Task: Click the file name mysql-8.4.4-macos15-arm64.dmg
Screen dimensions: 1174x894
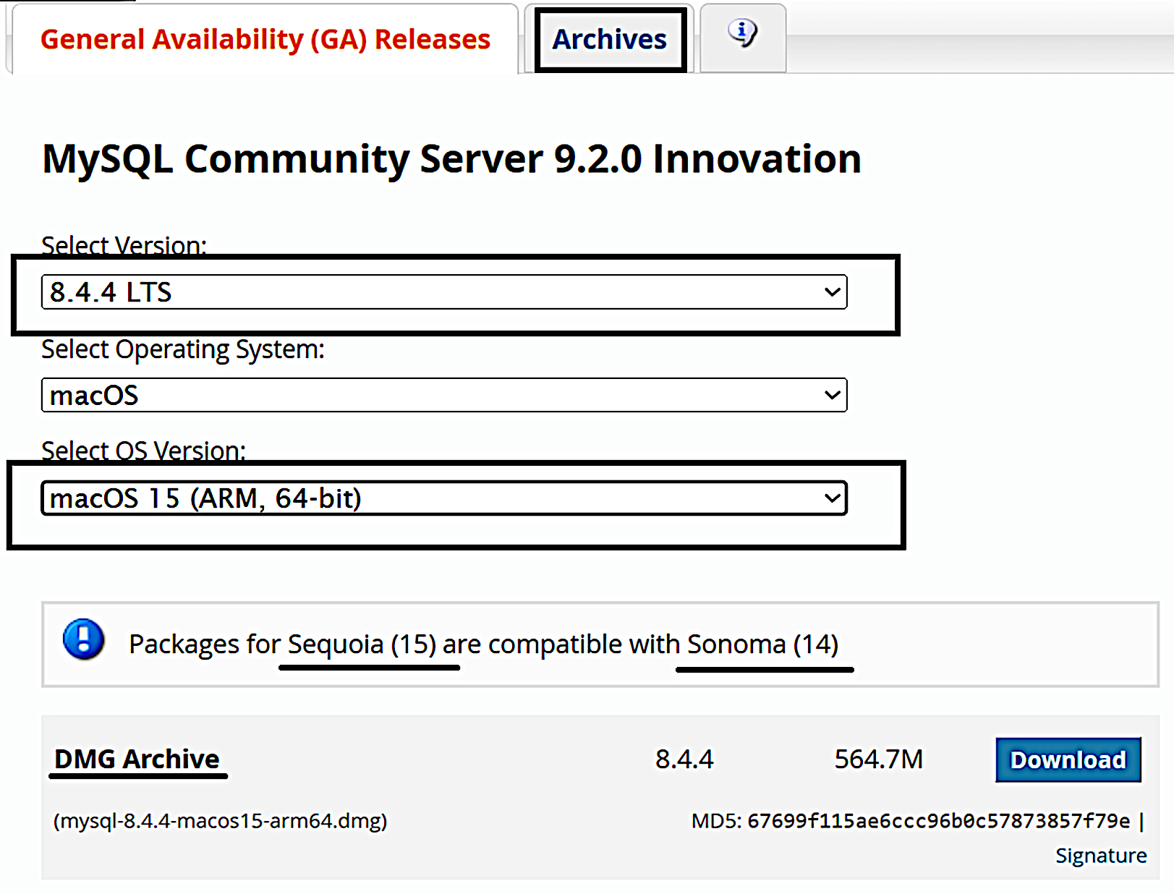Action: [221, 821]
